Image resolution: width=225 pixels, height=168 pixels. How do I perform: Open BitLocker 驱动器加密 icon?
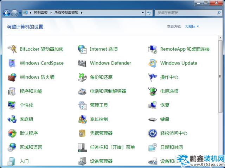(x=12, y=49)
